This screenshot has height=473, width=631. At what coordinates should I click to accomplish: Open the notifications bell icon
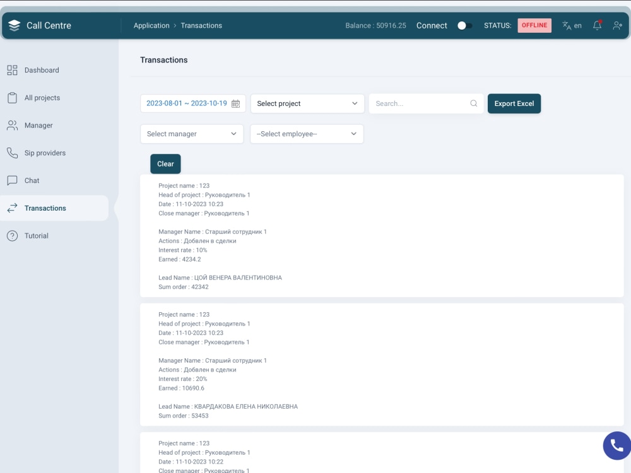pyautogui.click(x=597, y=25)
